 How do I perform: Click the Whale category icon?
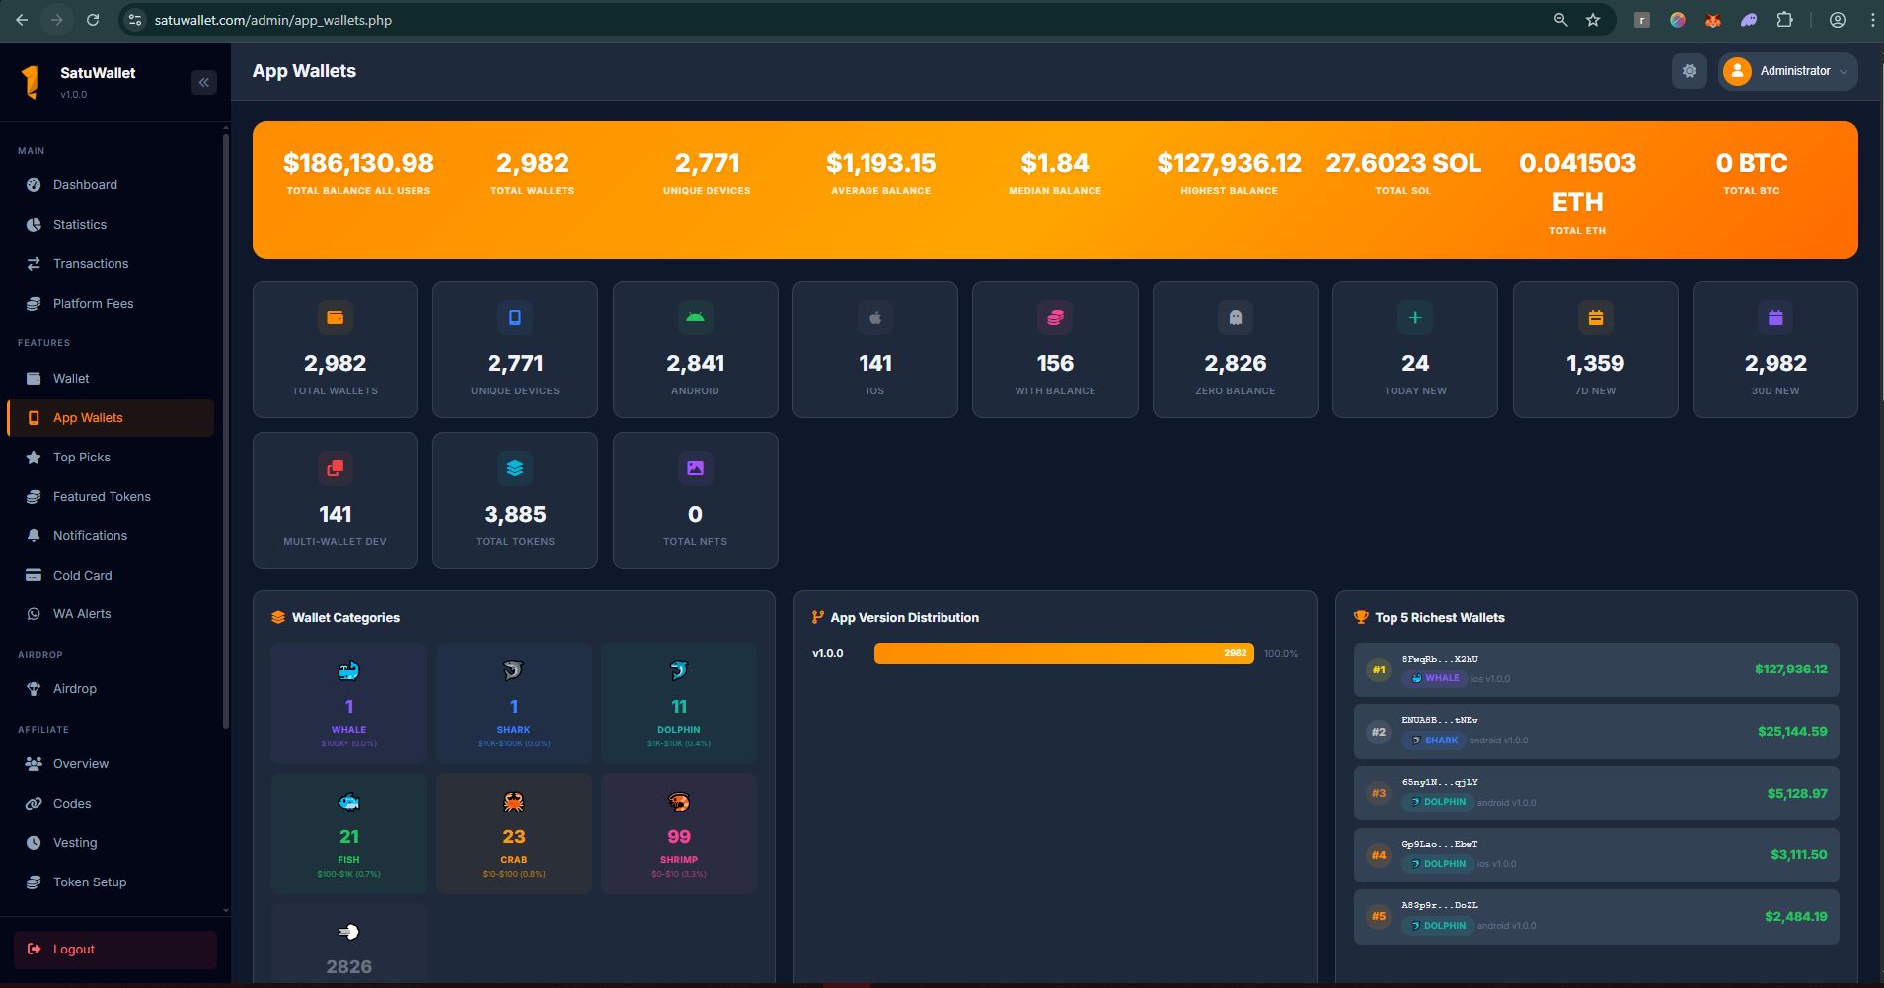click(348, 671)
